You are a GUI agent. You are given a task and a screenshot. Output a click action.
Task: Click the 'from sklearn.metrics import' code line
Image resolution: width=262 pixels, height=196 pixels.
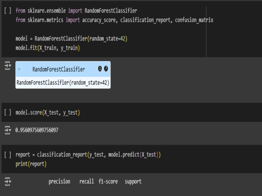tap(114, 20)
